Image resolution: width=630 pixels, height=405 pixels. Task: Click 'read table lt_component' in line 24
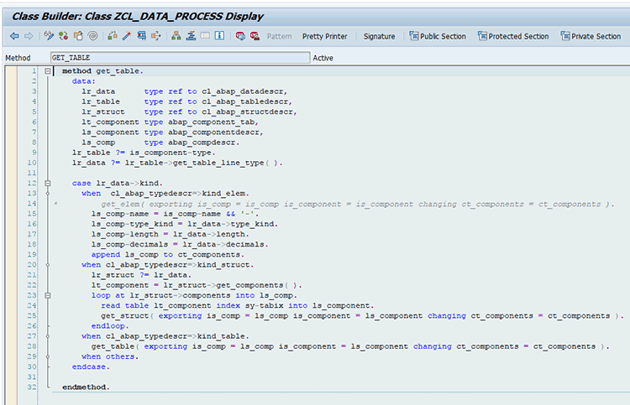155,305
